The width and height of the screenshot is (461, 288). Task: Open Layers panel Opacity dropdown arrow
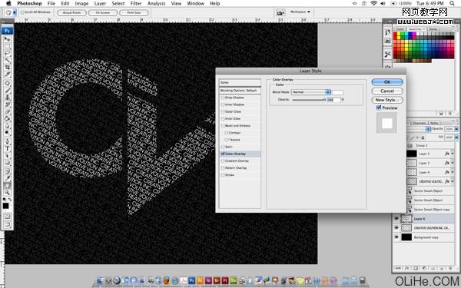456,129
